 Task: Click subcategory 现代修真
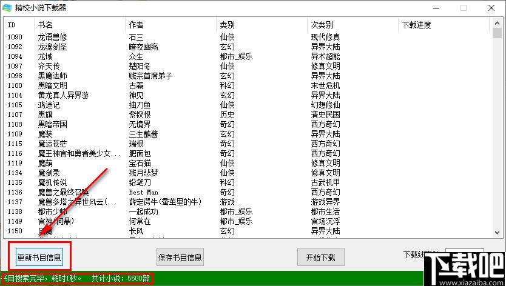(325, 37)
